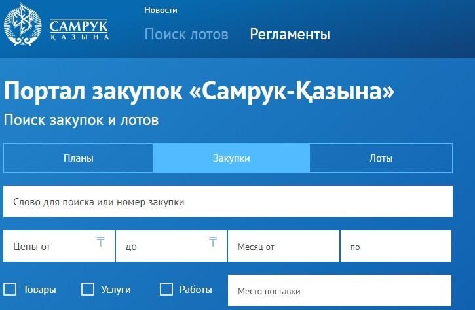Check the 'Работы' checkbox

tap(166, 289)
